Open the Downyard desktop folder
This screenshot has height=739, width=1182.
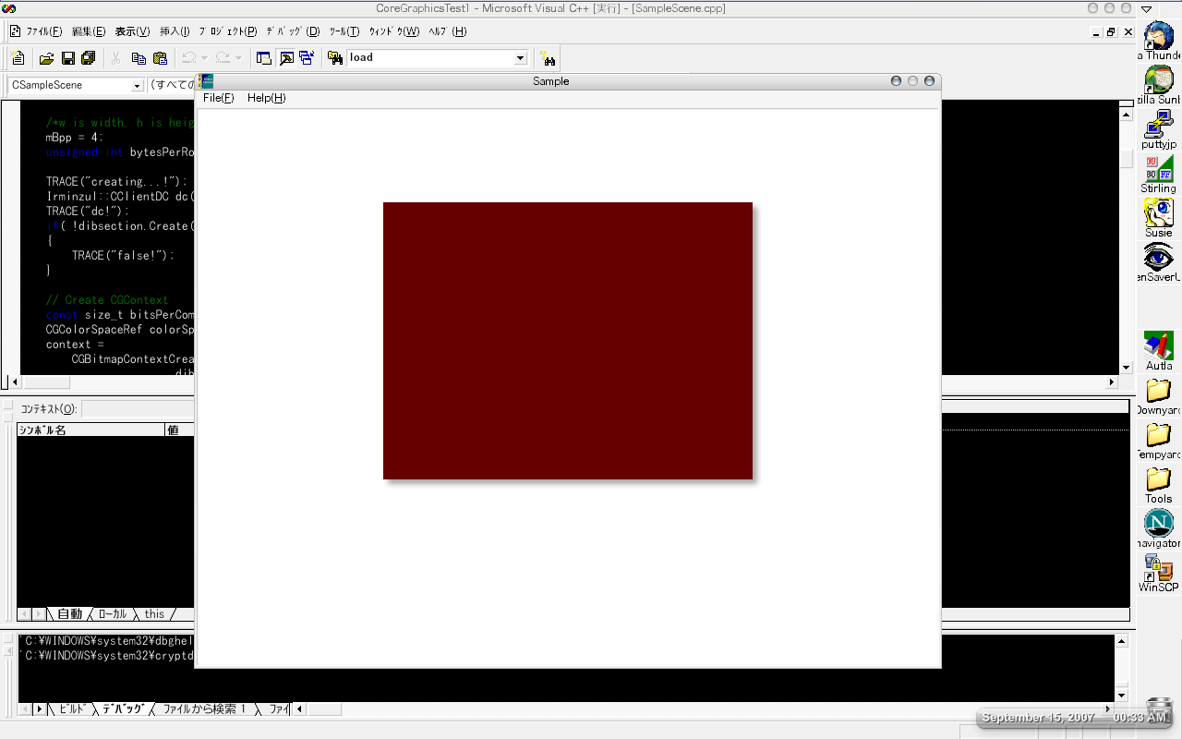pyautogui.click(x=1159, y=395)
